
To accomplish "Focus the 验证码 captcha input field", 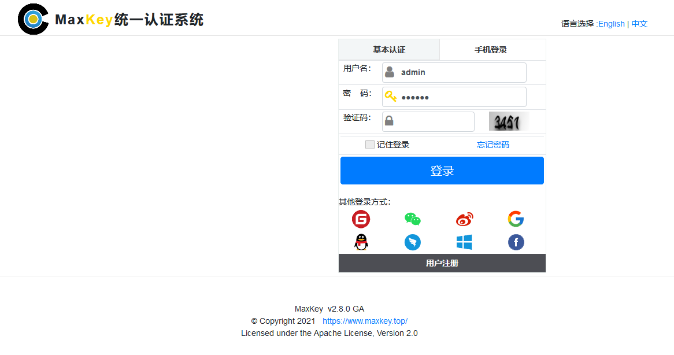I will (434, 121).
